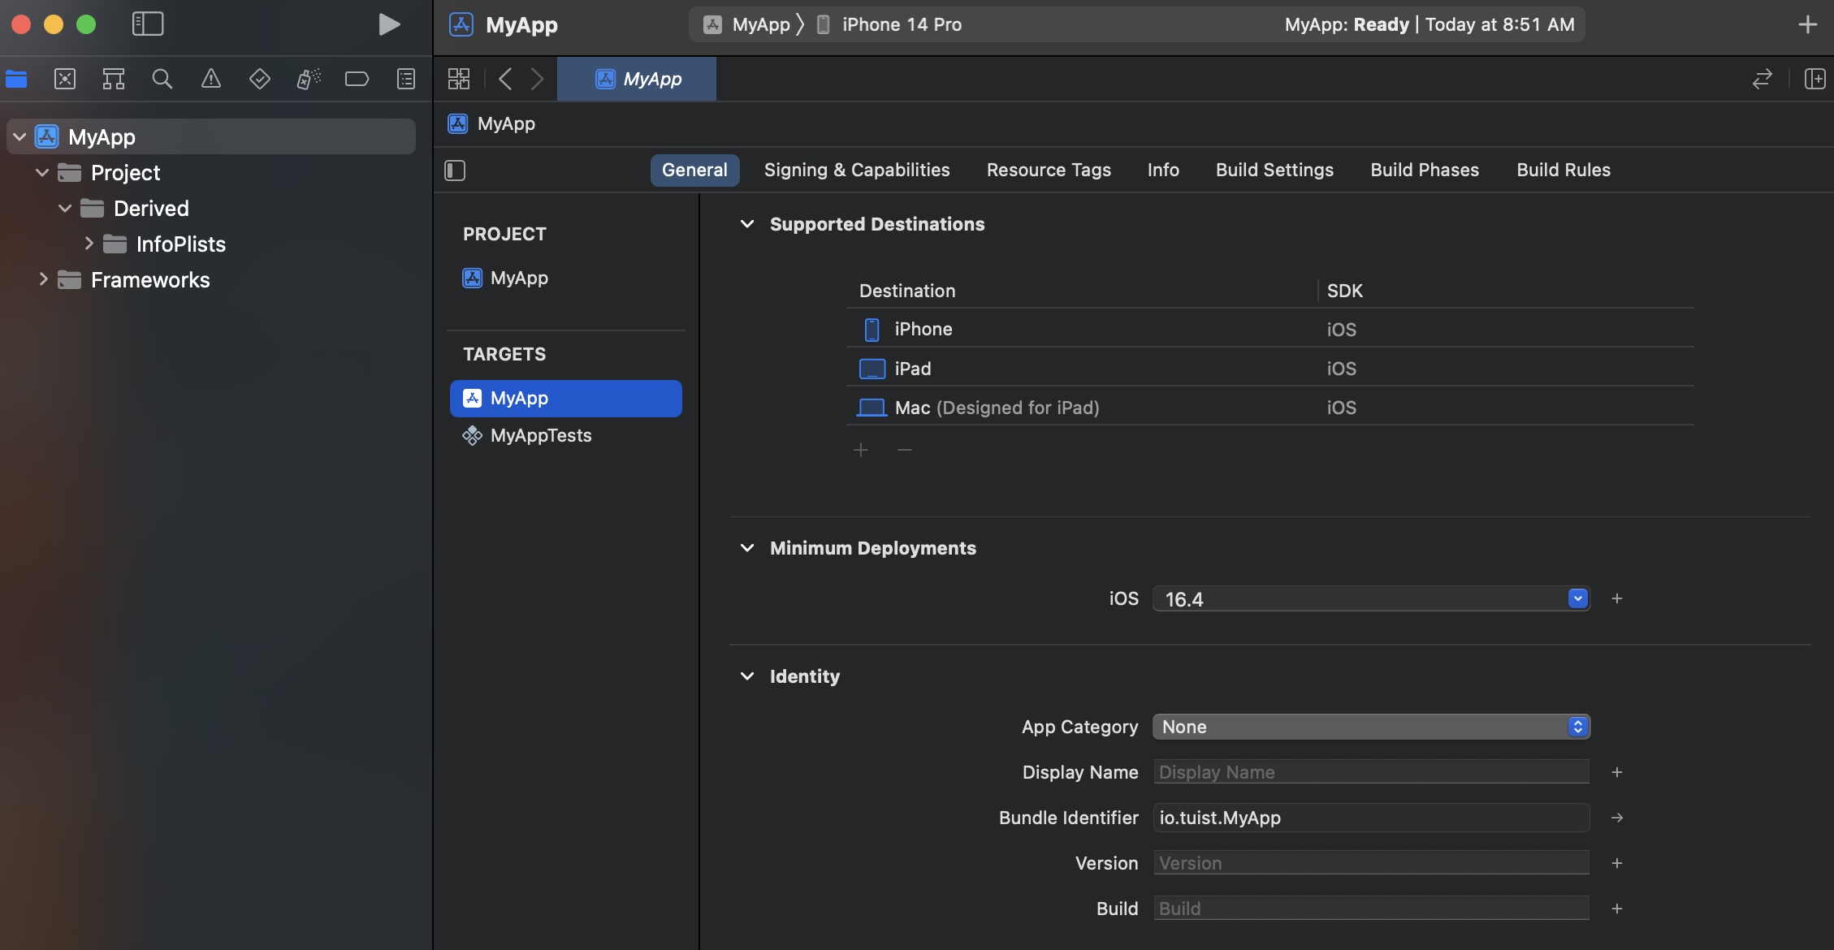Switch to Signing & Capabilities tab
Image resolution: width=1834 pixels, height=950 pixels.
[857, 170]
